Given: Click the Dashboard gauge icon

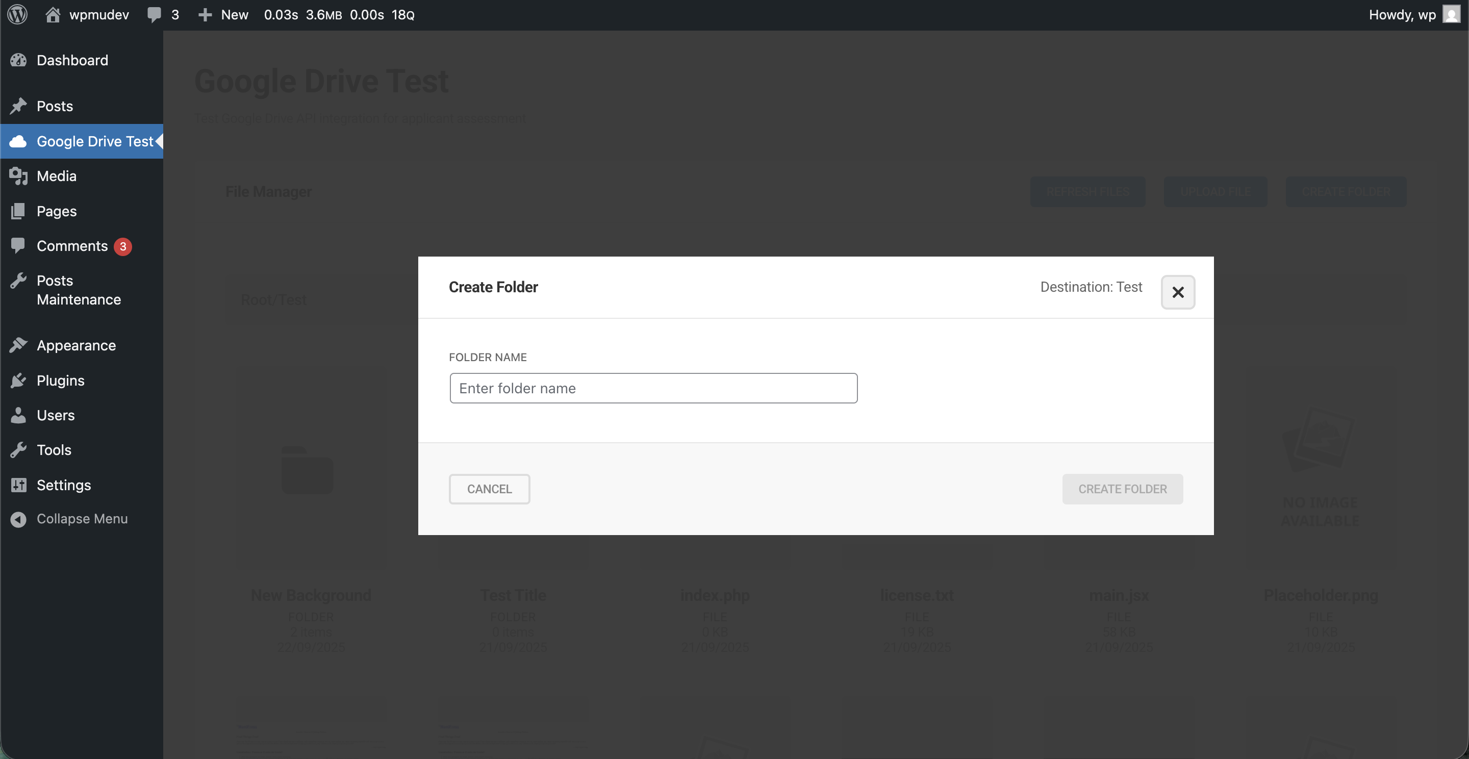Looking at the screenshot, I should click(18, 60).
